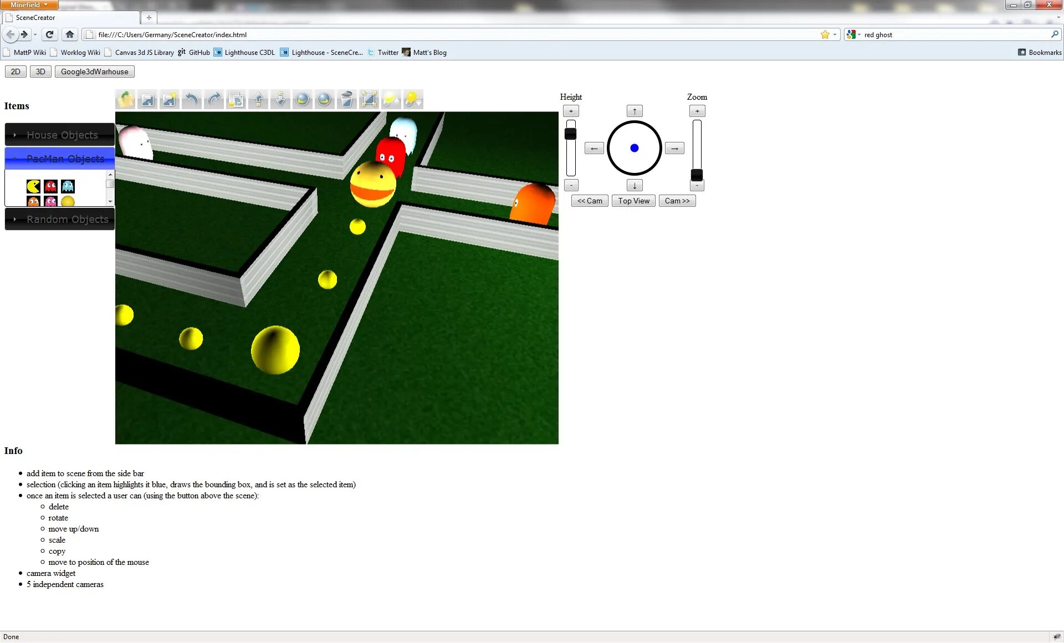The image size is (1064, 643).
Task: Expand the House Objects section
Action: pyautogui.click(x=60, y=135)
